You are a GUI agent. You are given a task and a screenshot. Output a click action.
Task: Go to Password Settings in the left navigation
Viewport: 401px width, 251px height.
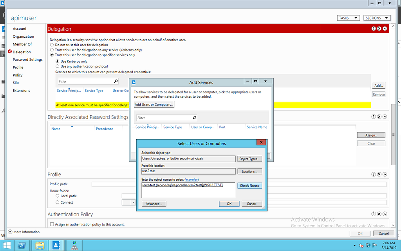pyautogui.click(x=28, y=60)
